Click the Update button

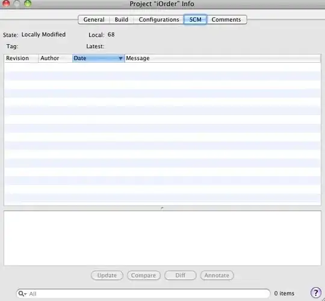107,276
